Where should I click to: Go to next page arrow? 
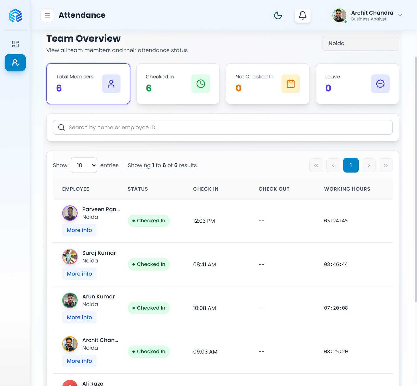coord(369,165)
